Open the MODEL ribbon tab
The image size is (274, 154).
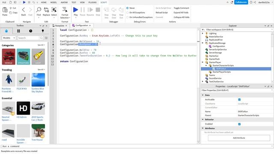pos(54,3)
